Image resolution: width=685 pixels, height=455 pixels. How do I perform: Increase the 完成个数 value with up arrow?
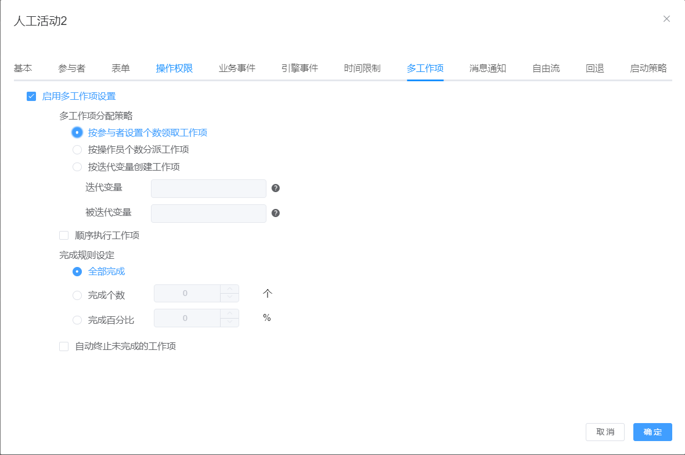pos(230,289)
